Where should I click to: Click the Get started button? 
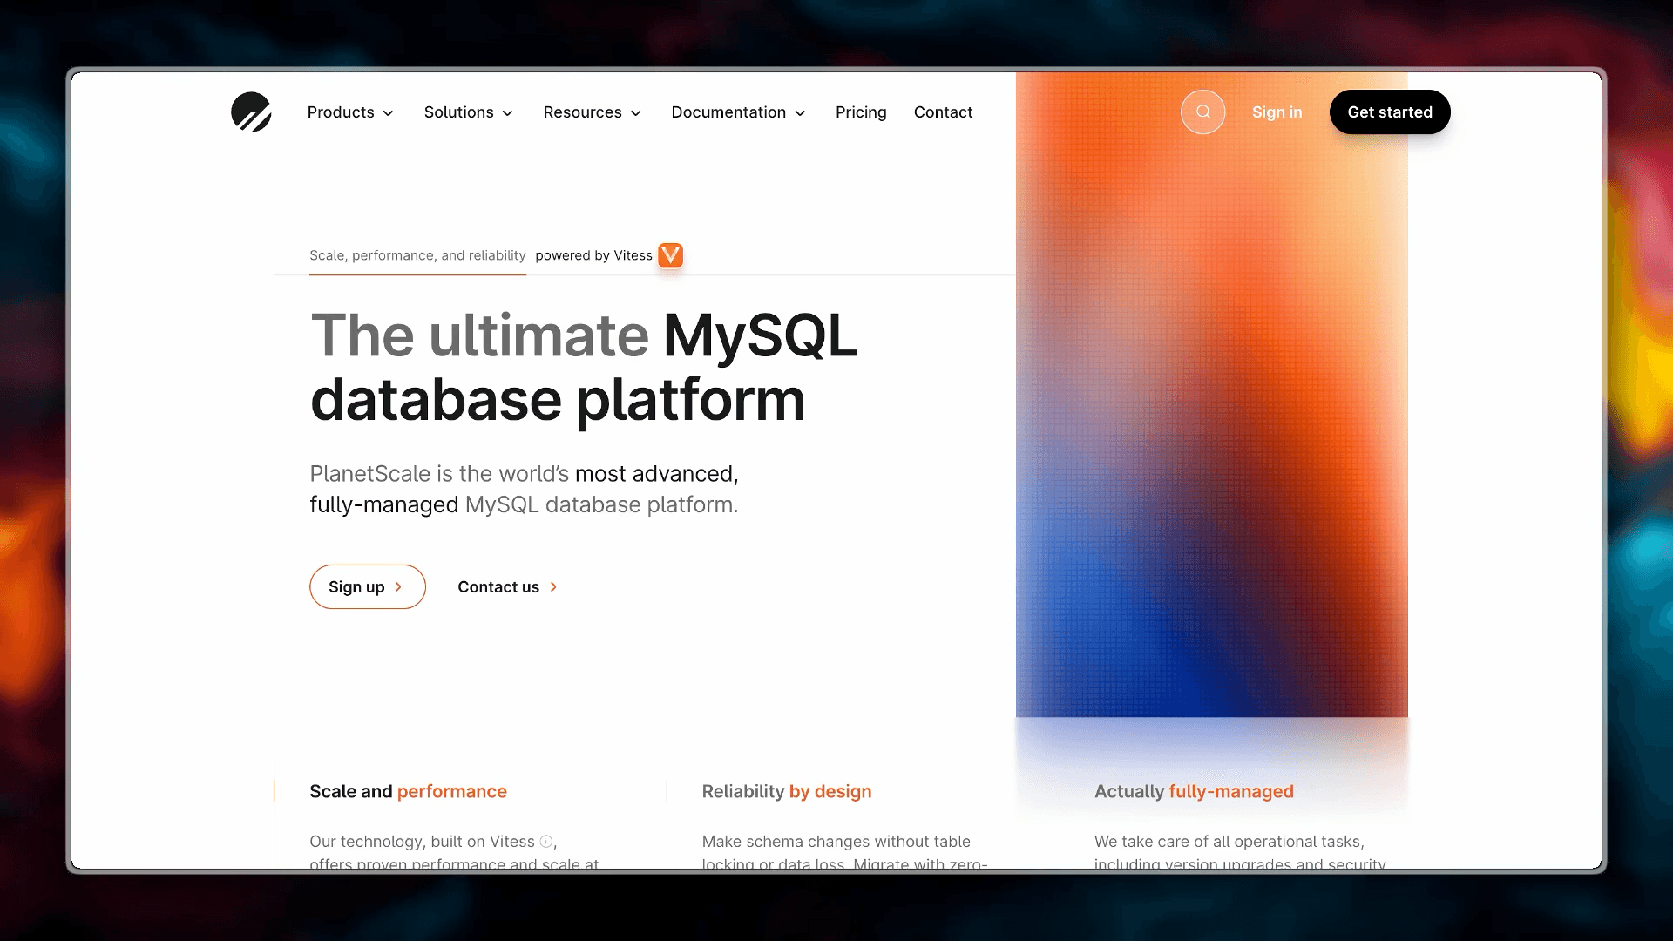pos(1390,112)
